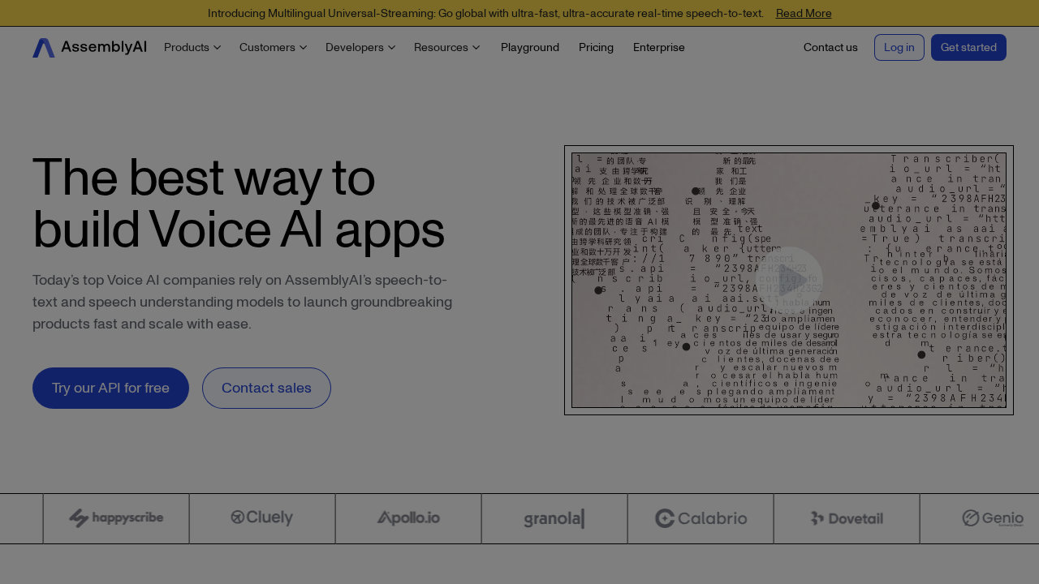Screen dimensions: 1039x584
Task: Go to the Playground page
Action: pyautogui.click(x=529, y=47)
